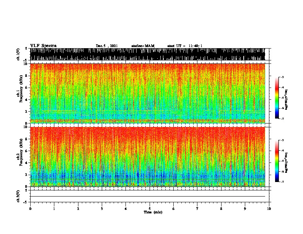Click the "5" tick on ch.1(V) axis
The width and height of the screenshot is (303, 234).
point(26,49)
